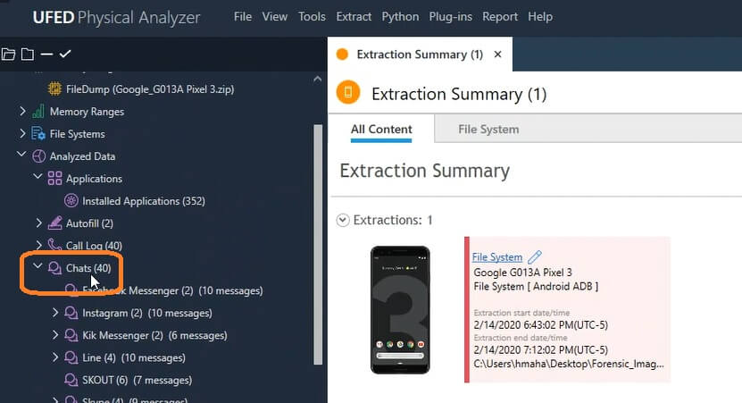Click File System [ Android ADB ] text
This screenshot has height=403, width=742.
pos(536,287)
